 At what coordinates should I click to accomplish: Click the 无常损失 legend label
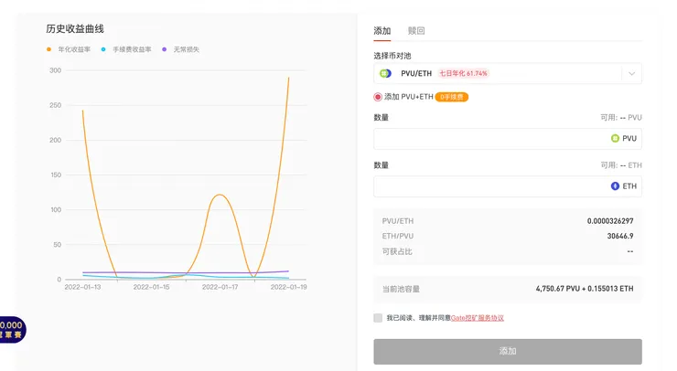click(x=186, y=49)
